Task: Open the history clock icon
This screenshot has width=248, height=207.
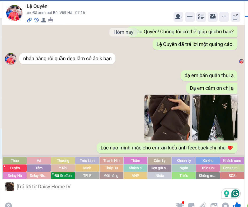Action: [36, 20]
